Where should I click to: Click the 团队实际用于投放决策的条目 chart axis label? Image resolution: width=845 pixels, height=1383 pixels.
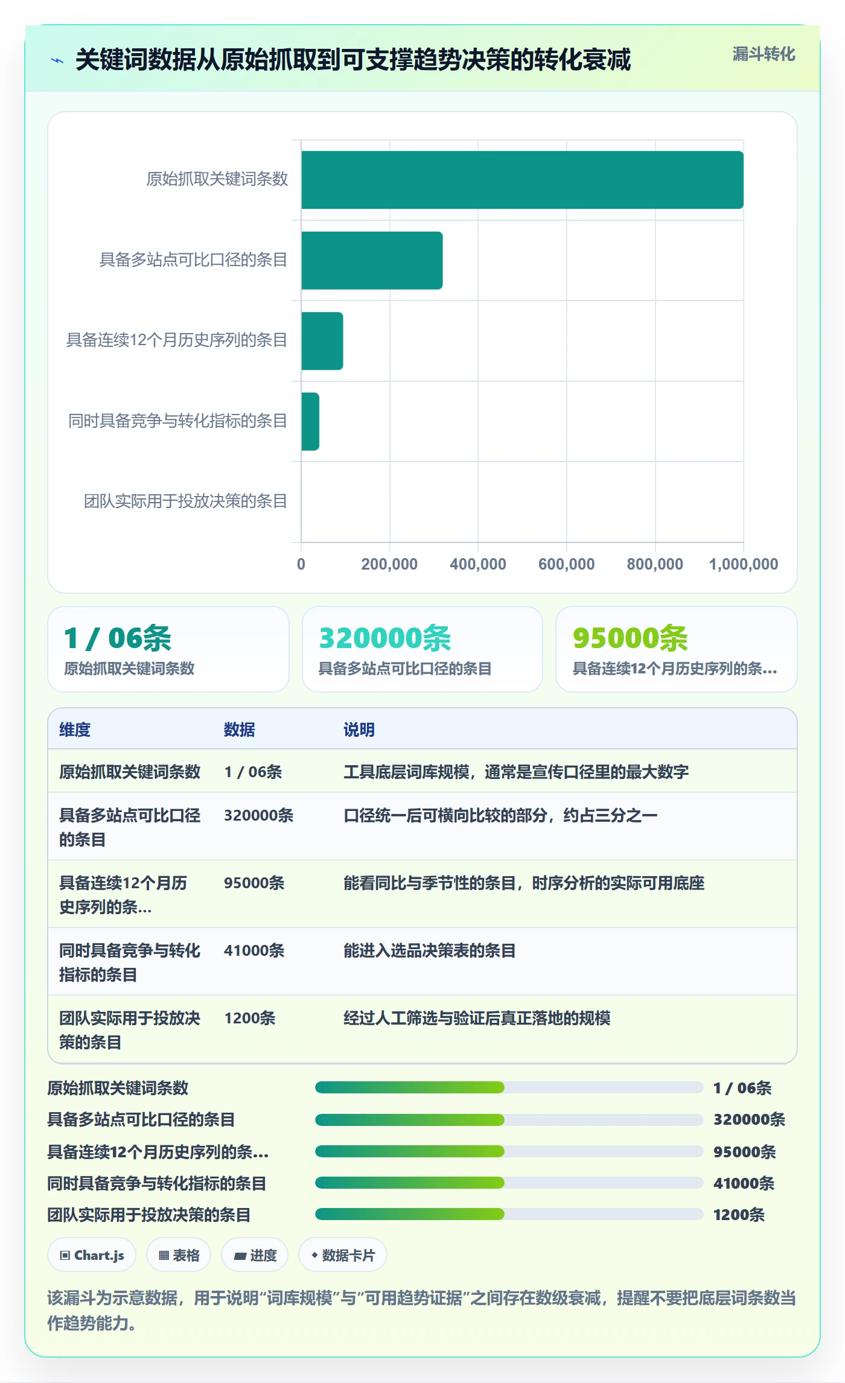[185, 501]
